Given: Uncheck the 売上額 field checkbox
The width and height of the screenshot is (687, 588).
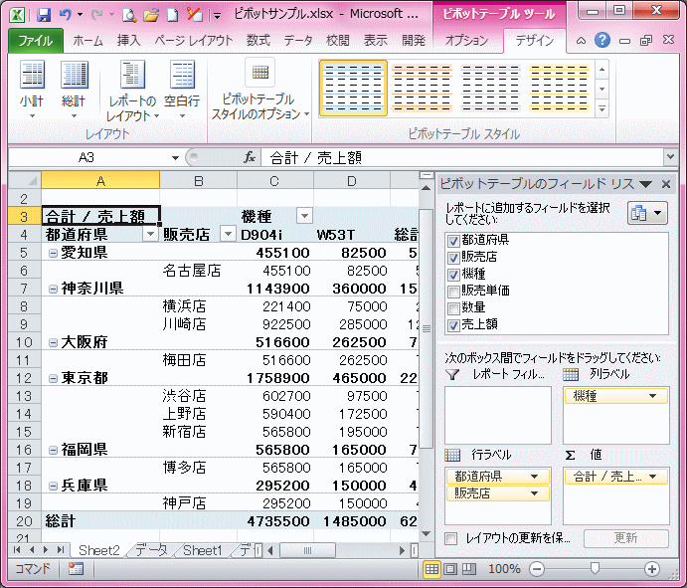Looking at the screenshot, I should point(453,325).
